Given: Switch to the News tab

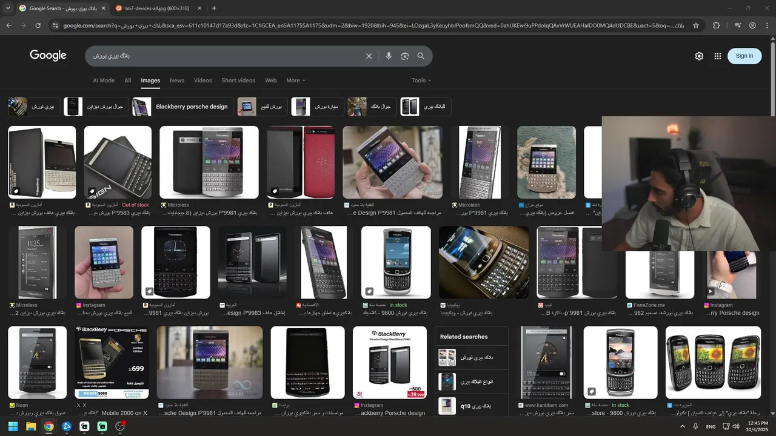Looking at the screenshot, I should click(177, 81).
